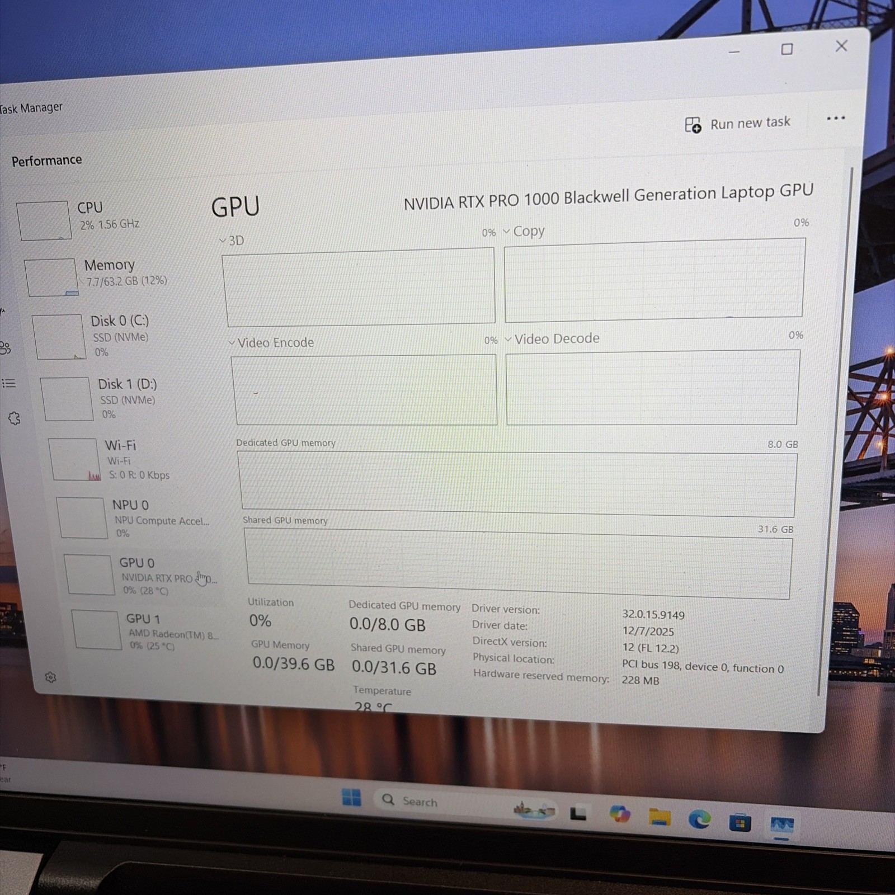Open Microsoft Edge from the taskbar
Viewport: 895px width, 895px height.
coord(699,819)
